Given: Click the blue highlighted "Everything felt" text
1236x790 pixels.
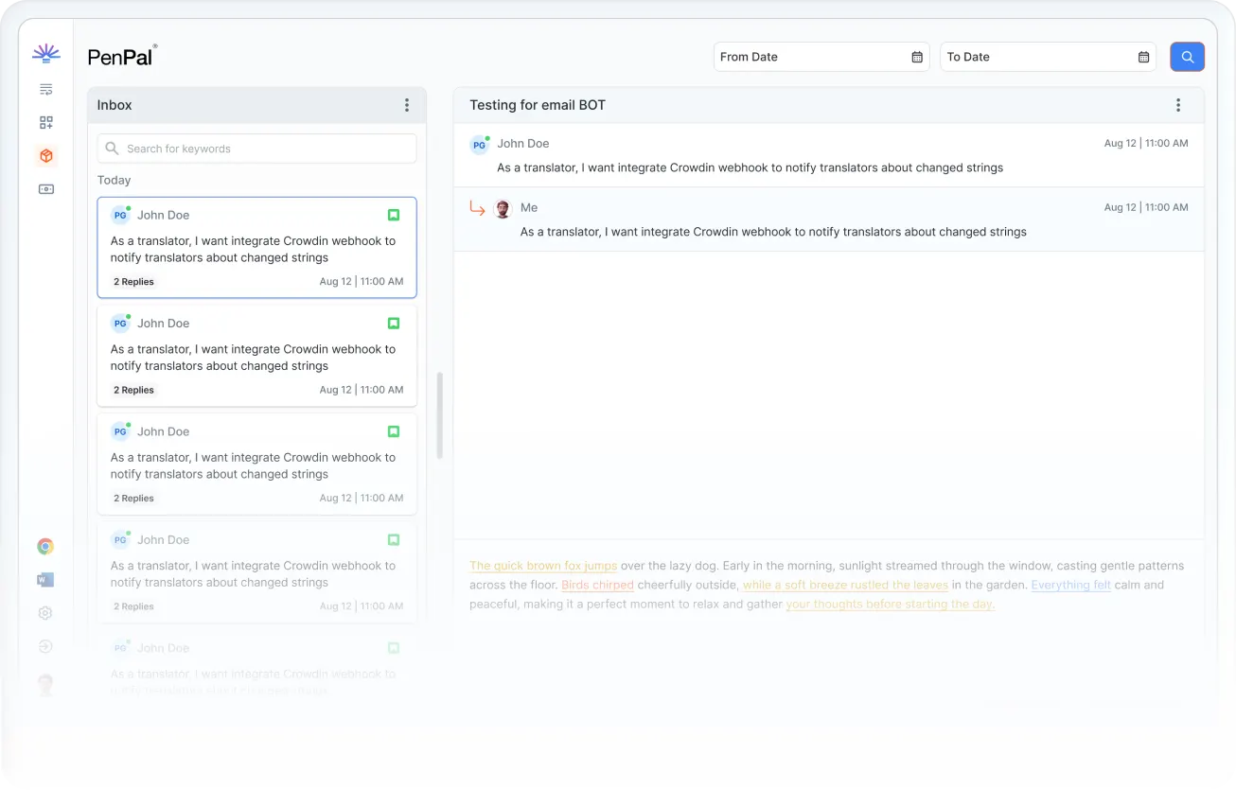Looking at the screenshot, I should point(1071,585).
